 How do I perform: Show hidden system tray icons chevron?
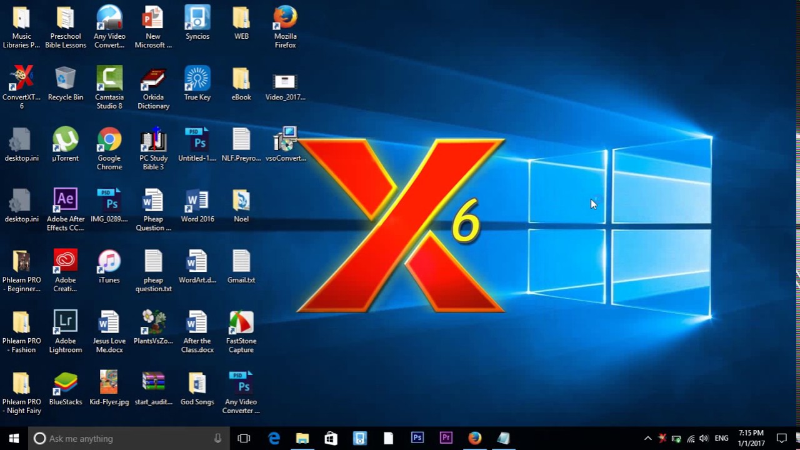(x=647, y=438)
